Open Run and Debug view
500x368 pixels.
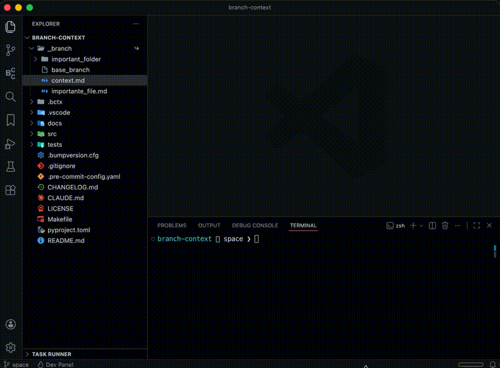[x=11, y=144]
